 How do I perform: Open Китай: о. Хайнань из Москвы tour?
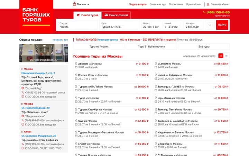click(x=191, y=77)
